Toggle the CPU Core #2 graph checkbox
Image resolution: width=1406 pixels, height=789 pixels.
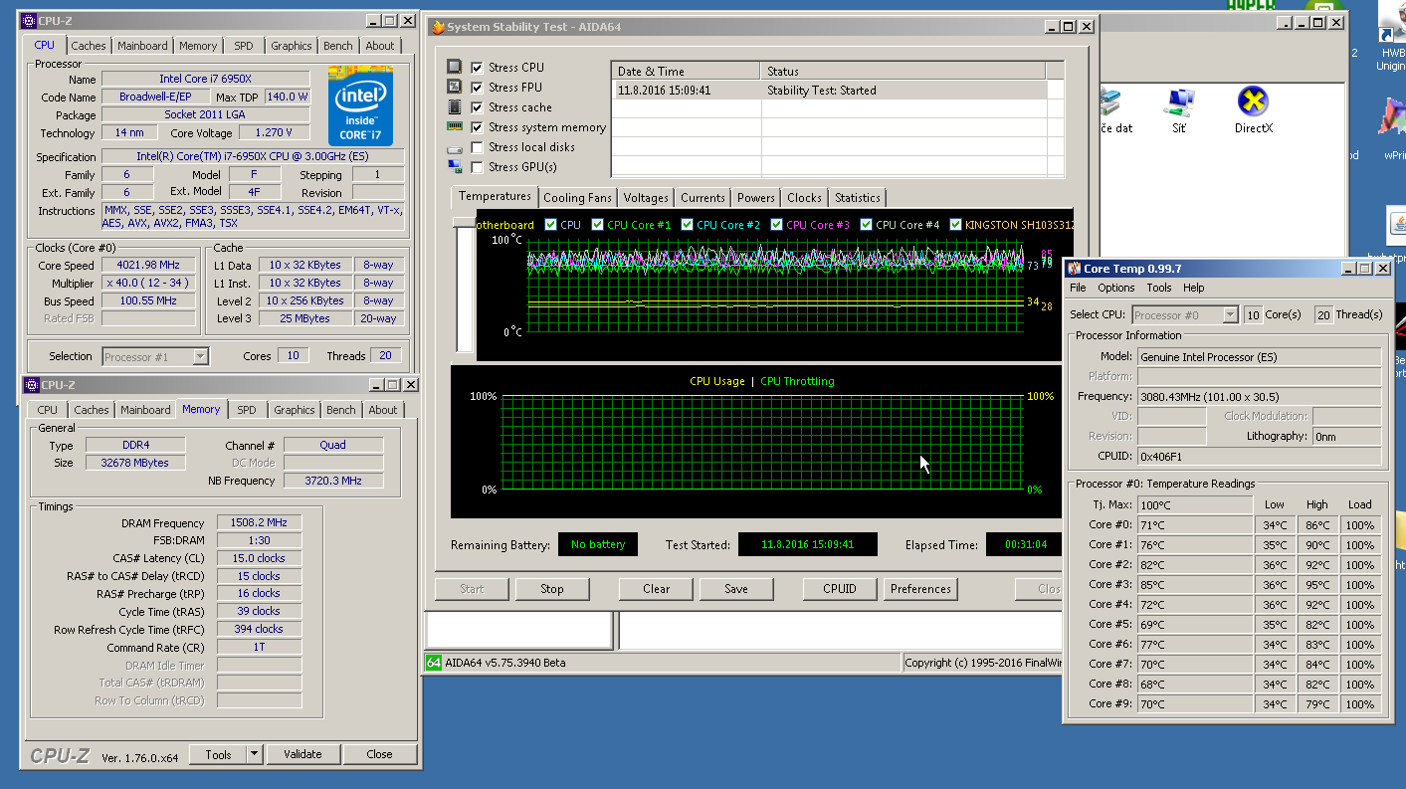click(687, 225)
